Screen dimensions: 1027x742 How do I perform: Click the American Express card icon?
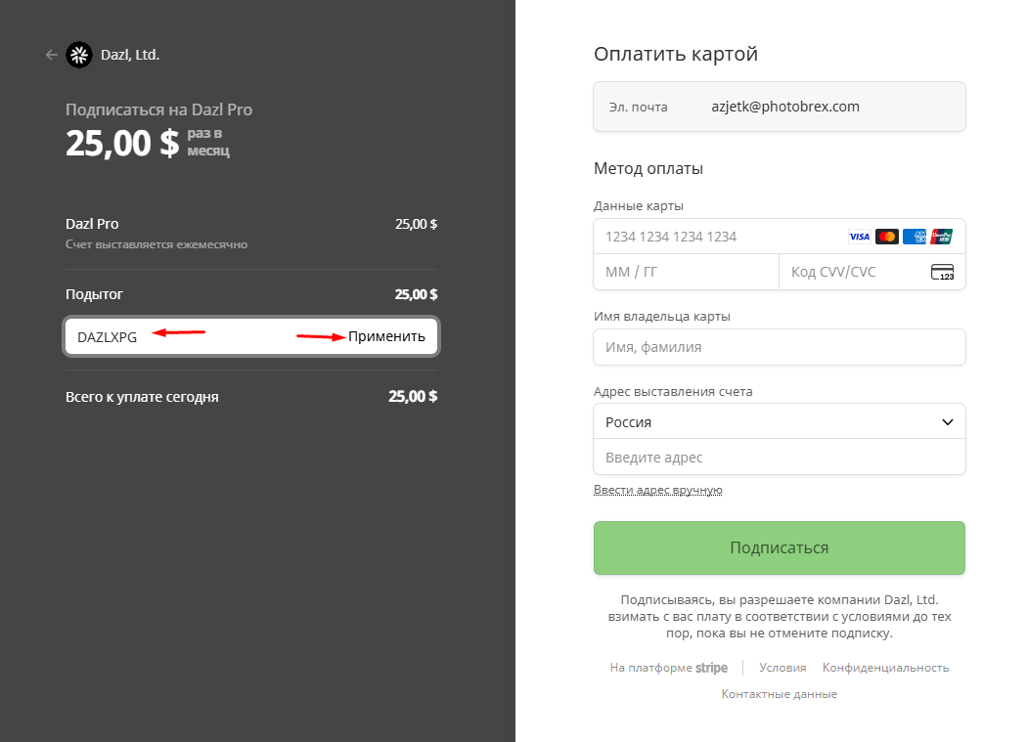(915, 237)
